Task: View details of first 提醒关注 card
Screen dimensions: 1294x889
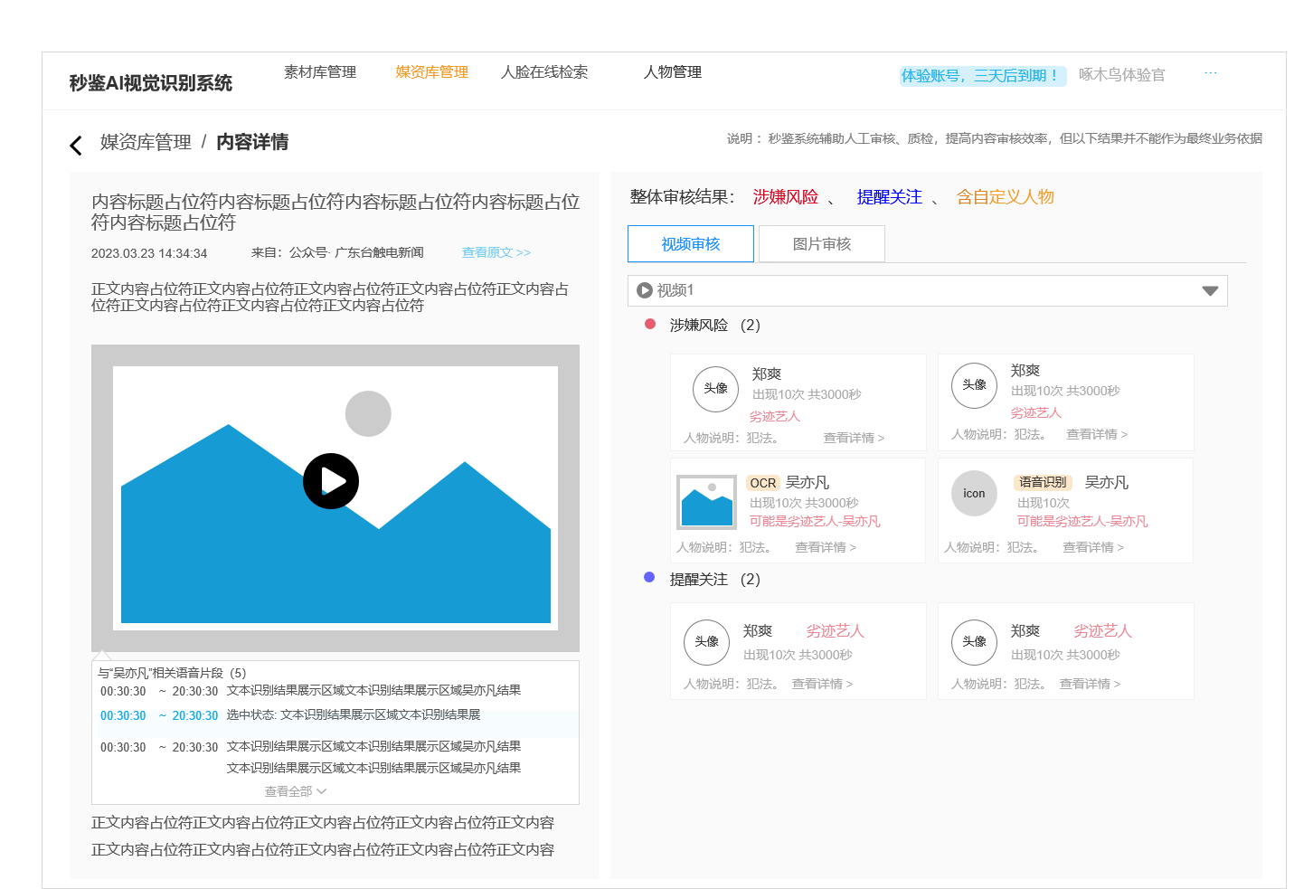Action: point(822,684)
